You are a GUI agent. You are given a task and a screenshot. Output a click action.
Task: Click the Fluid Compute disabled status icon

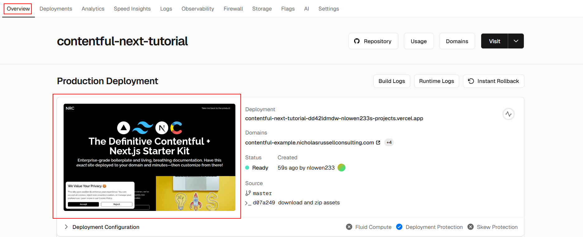click(x=349, y=227)
